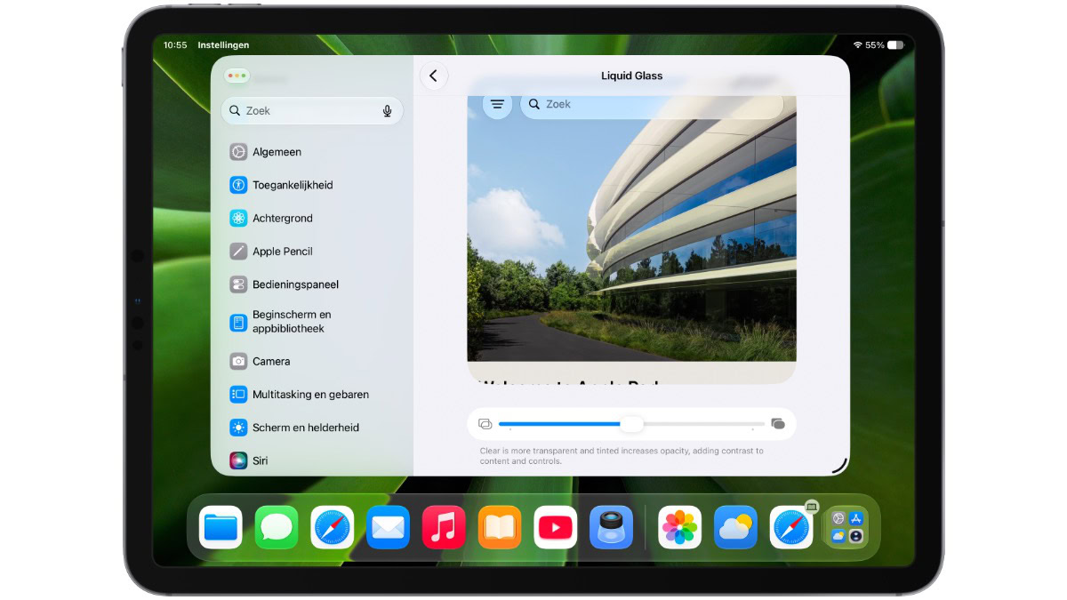
Task: Tap the microphone icon in the search field
Action: click(388, 111)
